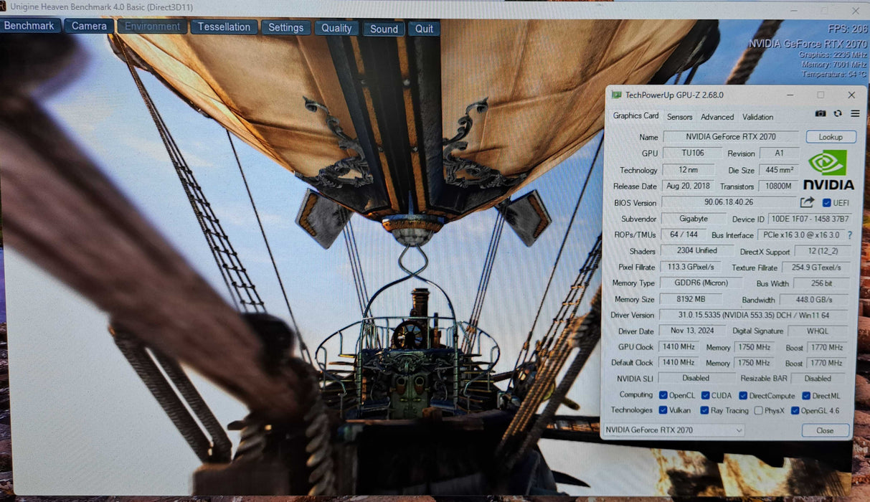Viewport: 870px width, 502px height.
Task: Click the Technology value 12 nm
Action: pyautogui.click(x=688, y=170)
